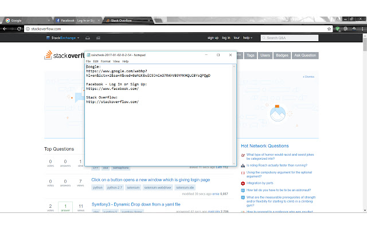Open the Chrome three-dot menu
367x229 pixels.
tap(362, 29)
